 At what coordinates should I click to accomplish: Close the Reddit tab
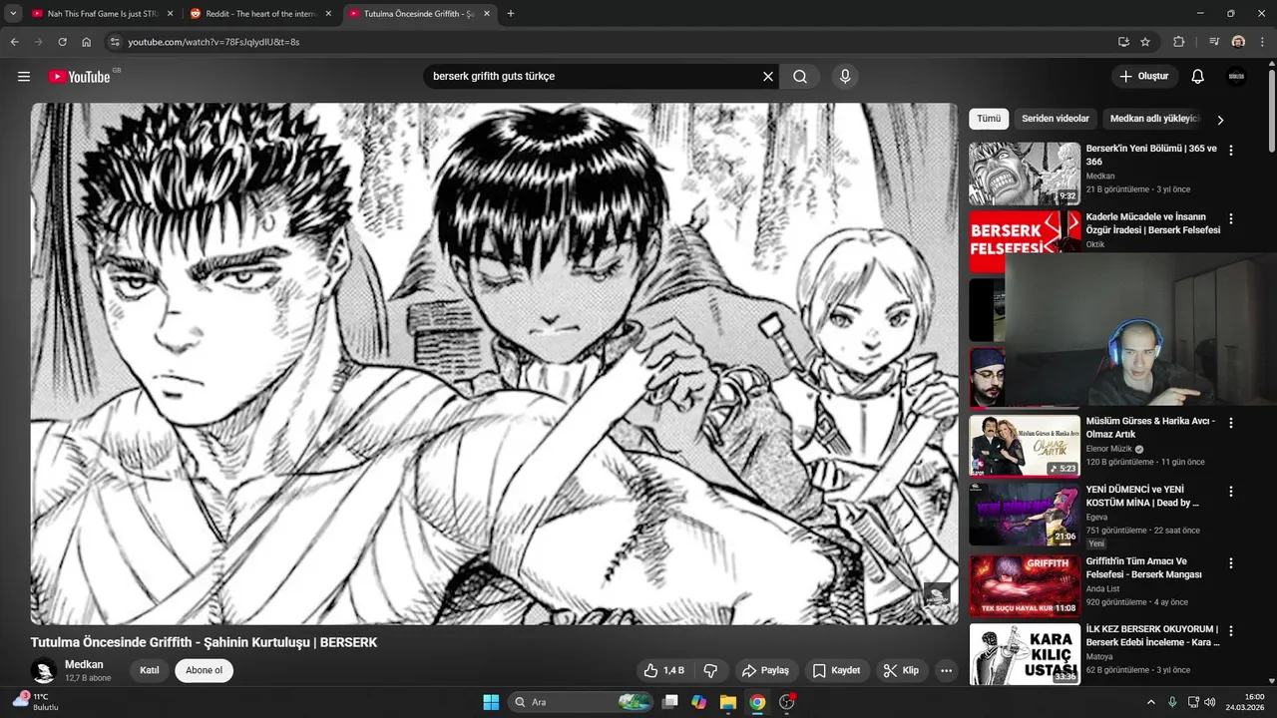pos(328,14)
